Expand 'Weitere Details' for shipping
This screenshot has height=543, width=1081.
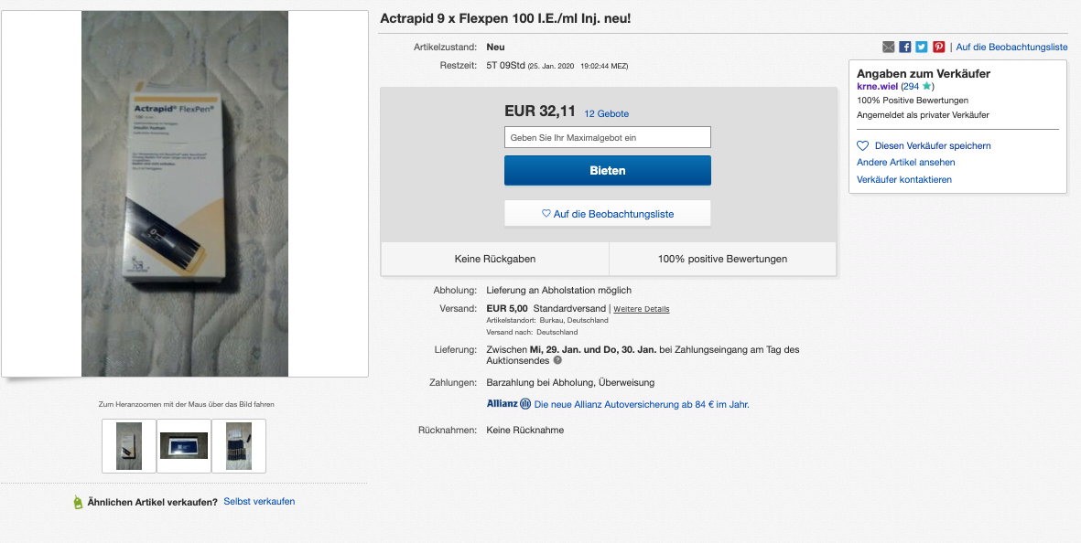[641, 309]
